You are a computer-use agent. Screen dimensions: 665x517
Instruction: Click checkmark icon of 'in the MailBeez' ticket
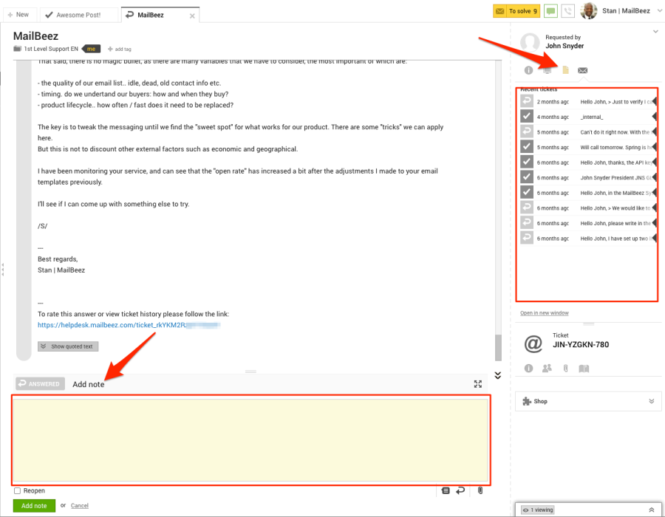click(527, 192)
